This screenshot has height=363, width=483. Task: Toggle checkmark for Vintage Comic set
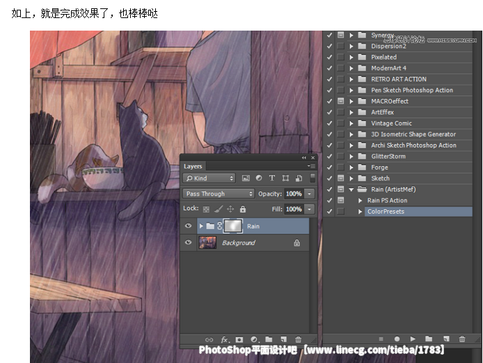click(x=330, y=123)
